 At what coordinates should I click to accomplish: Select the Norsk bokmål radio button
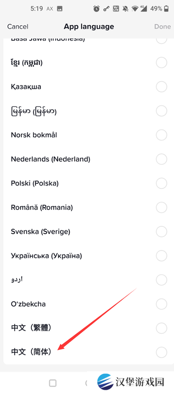coord(161,135)
